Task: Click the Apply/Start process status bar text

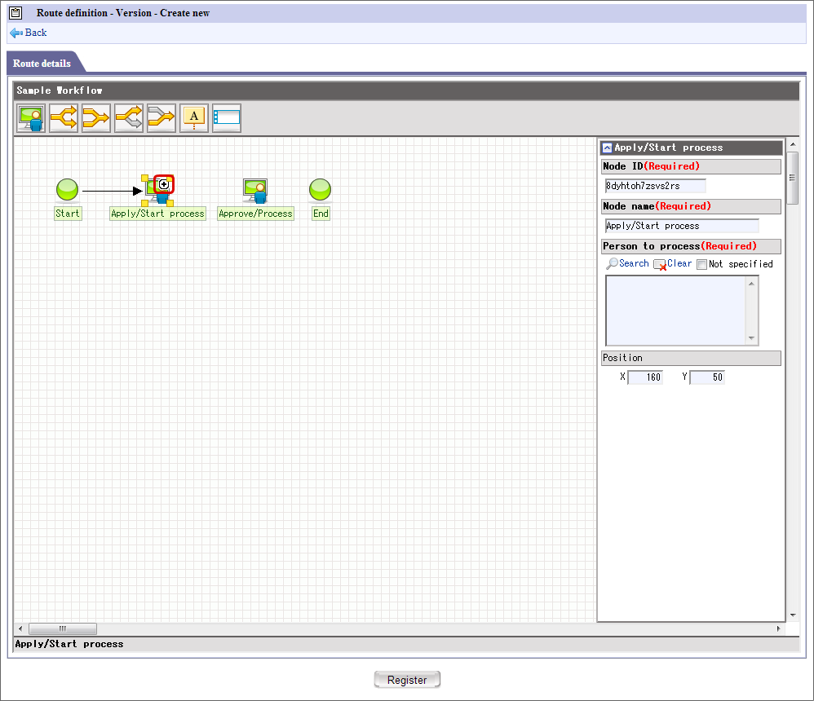Action: (69, 644)
